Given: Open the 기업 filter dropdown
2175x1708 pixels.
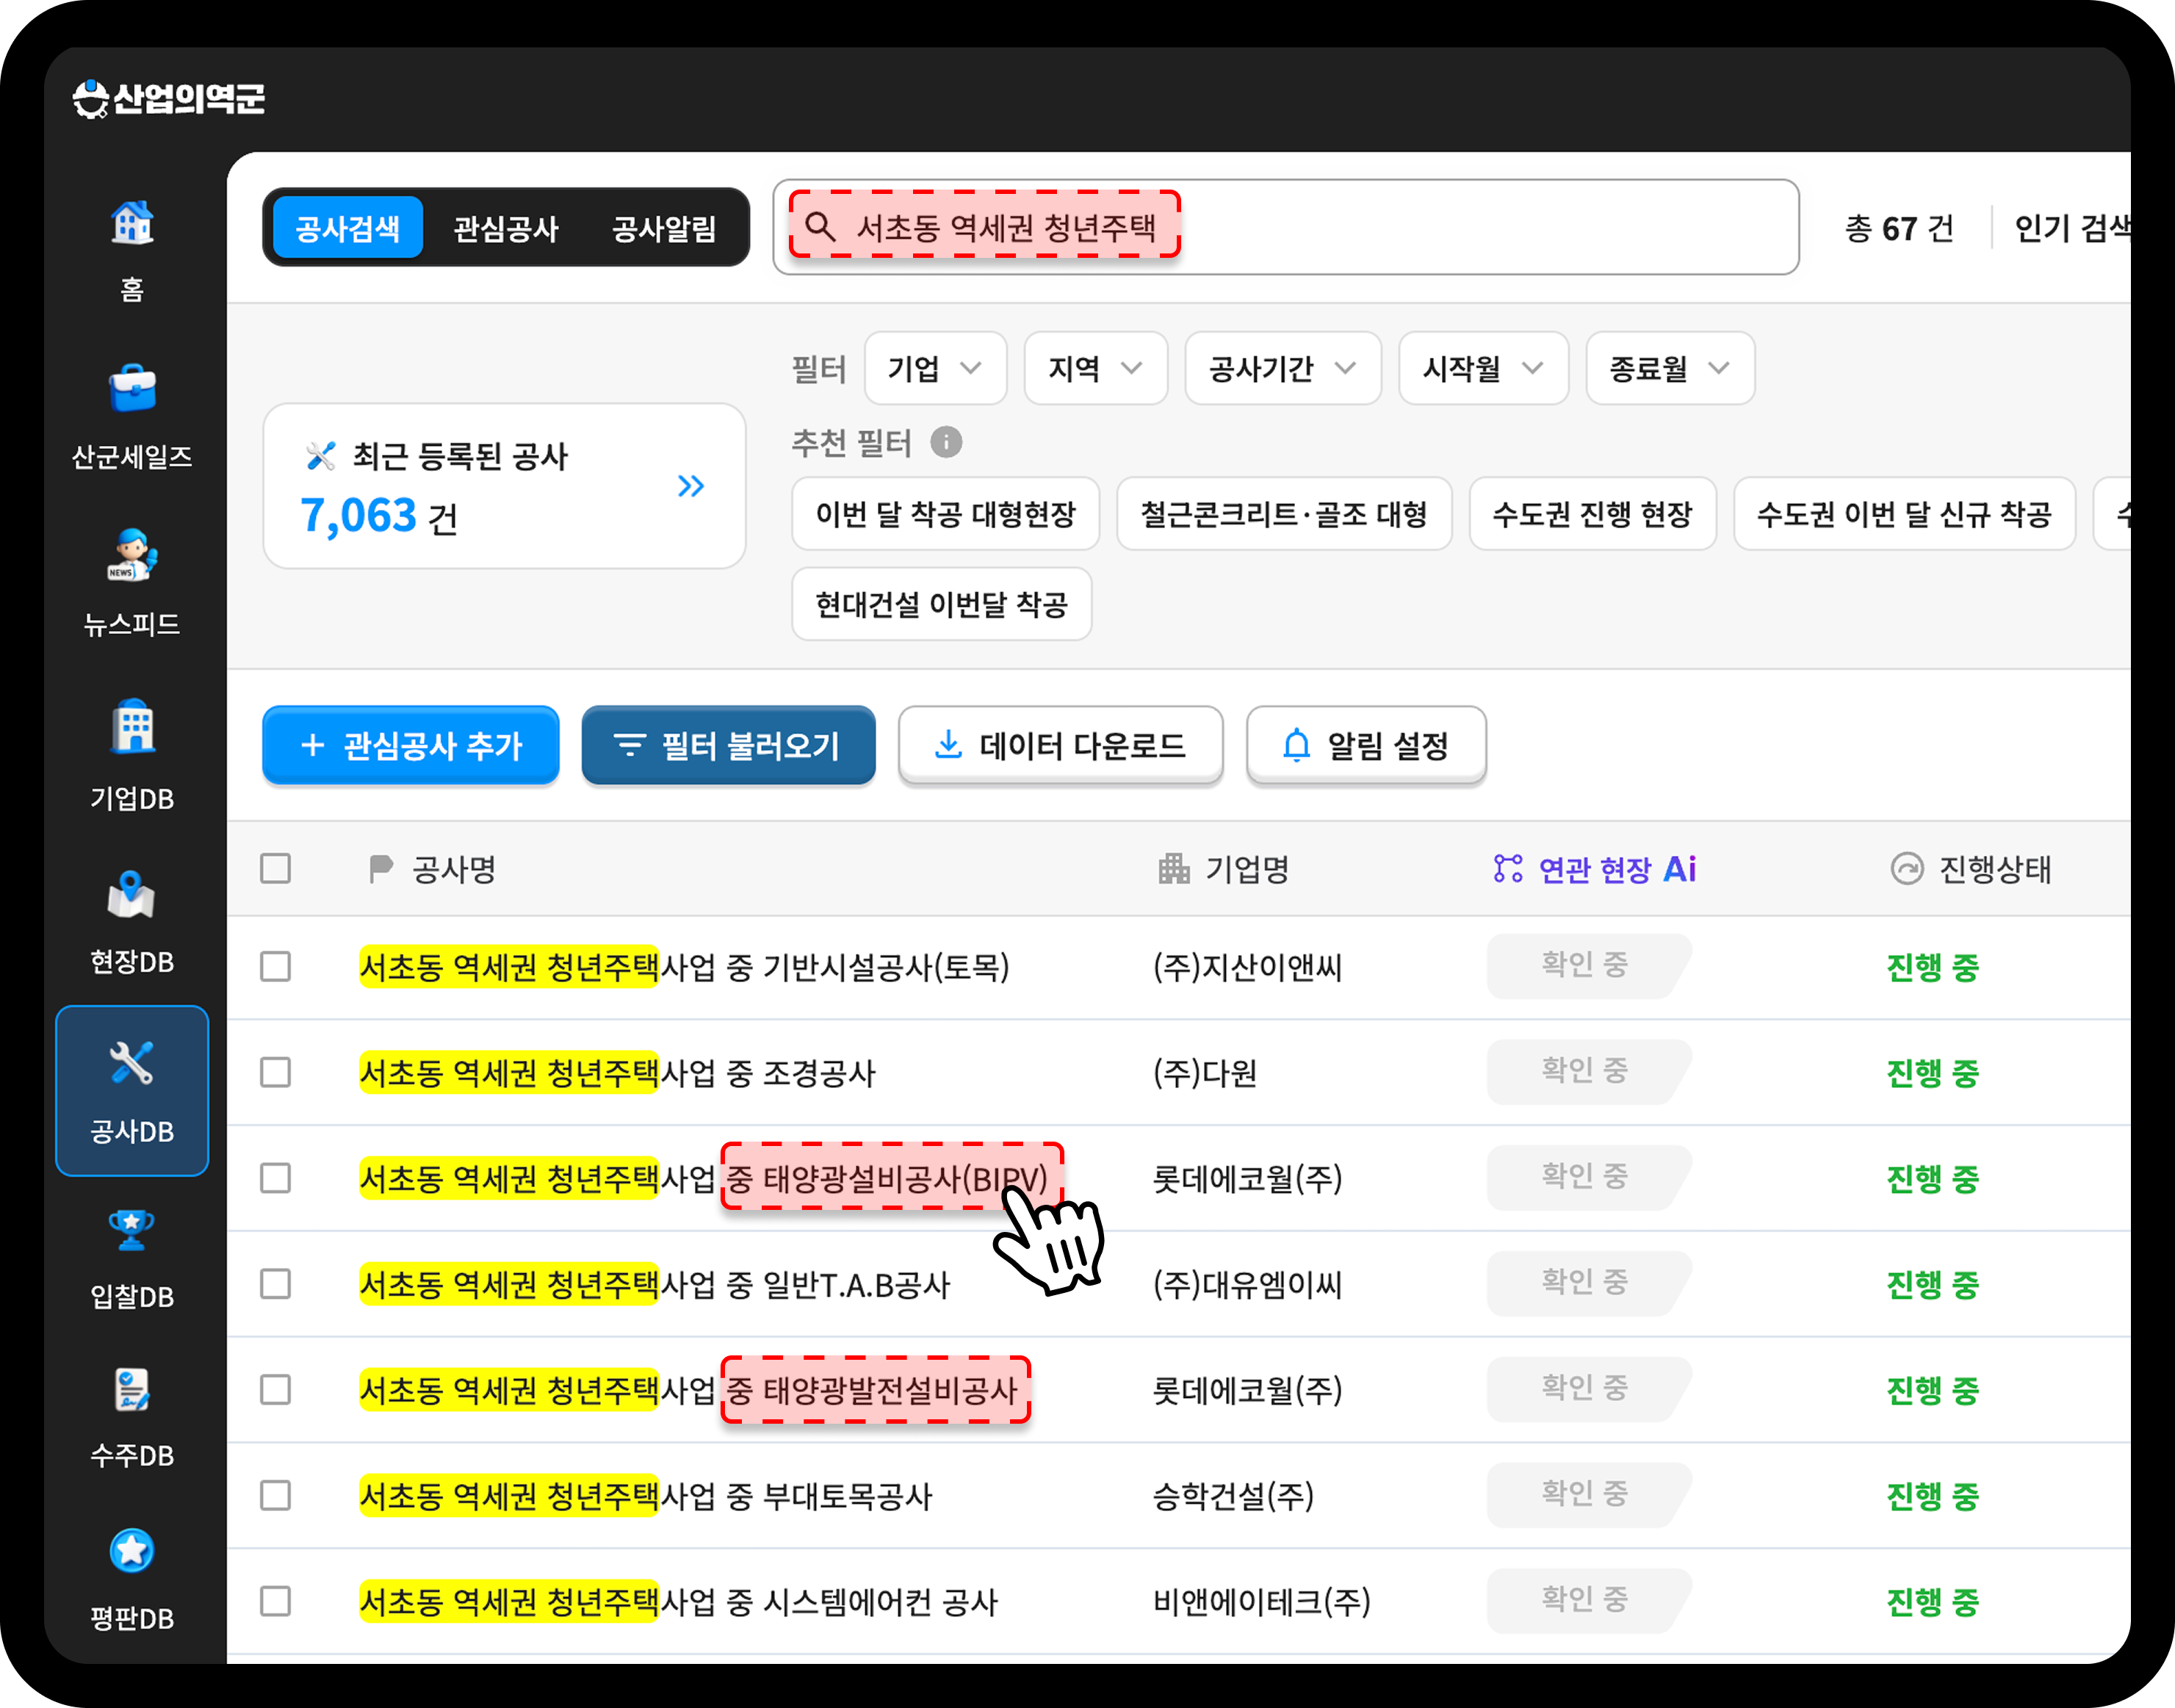Looking at the screenshot, I should 935,368.
